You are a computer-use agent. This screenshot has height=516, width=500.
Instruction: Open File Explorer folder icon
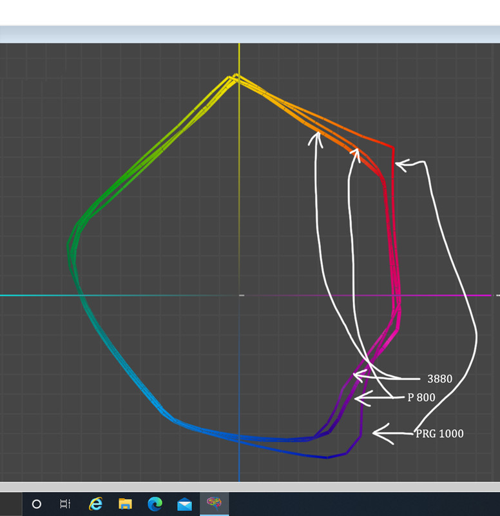click(125, 504)
